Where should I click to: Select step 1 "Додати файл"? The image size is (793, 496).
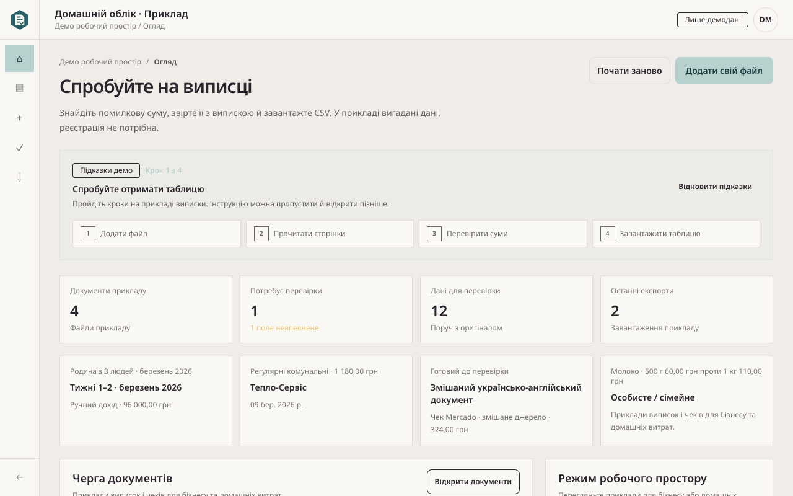coord(157,234)
